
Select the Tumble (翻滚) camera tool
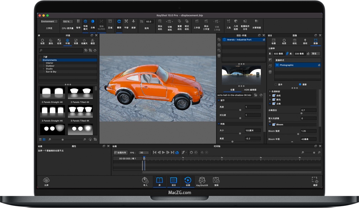click(119, 22)
